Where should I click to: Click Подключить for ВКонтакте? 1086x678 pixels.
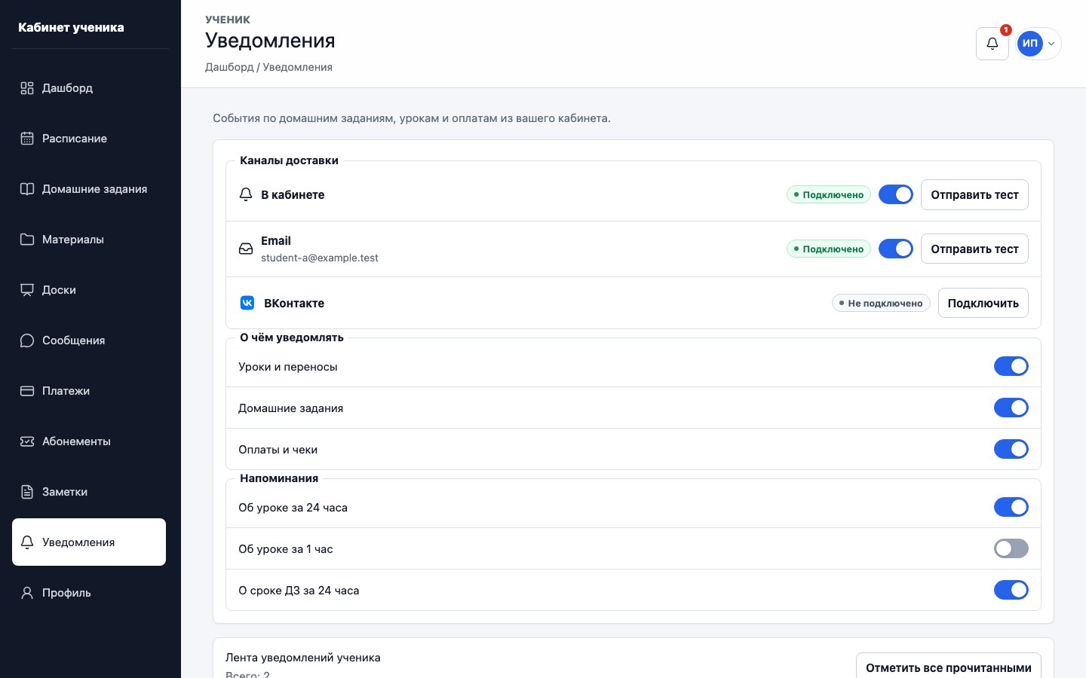[983, 303]
